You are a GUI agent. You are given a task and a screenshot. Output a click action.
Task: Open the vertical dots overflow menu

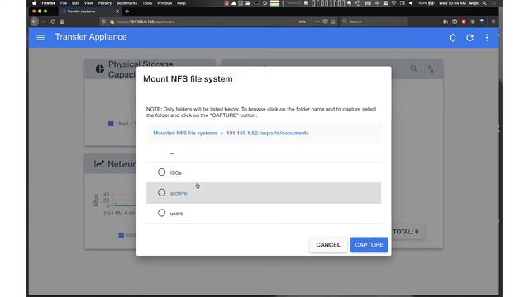coord(487,38)
